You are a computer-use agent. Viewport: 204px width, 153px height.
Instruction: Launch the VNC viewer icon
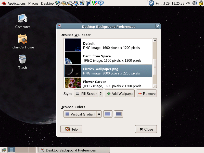[95, 3]
